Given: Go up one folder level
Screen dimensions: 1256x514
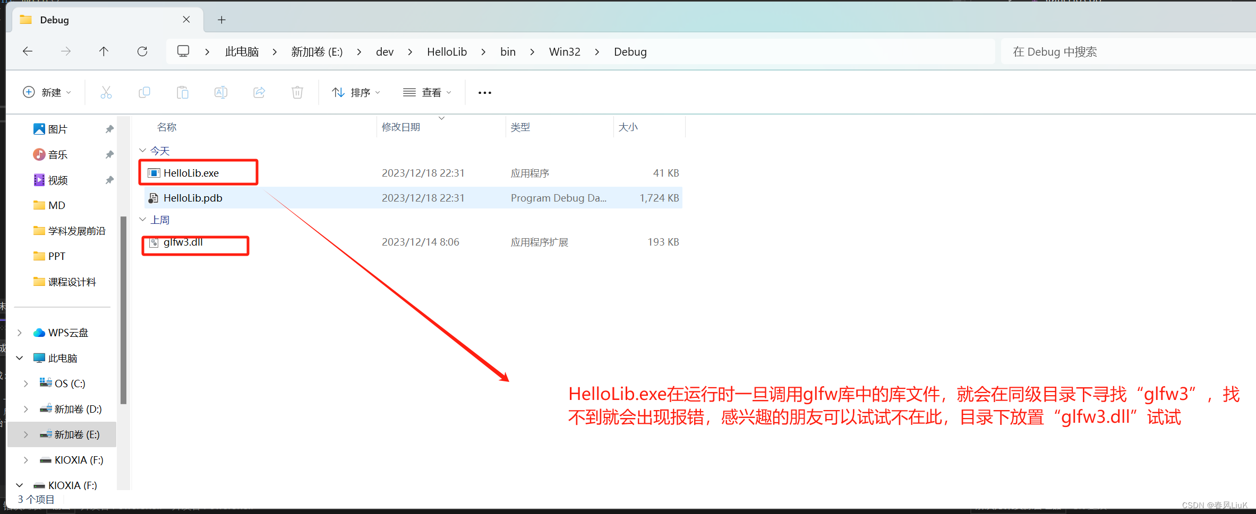Looking at the screenshot, I should click(x=104, y=51).
